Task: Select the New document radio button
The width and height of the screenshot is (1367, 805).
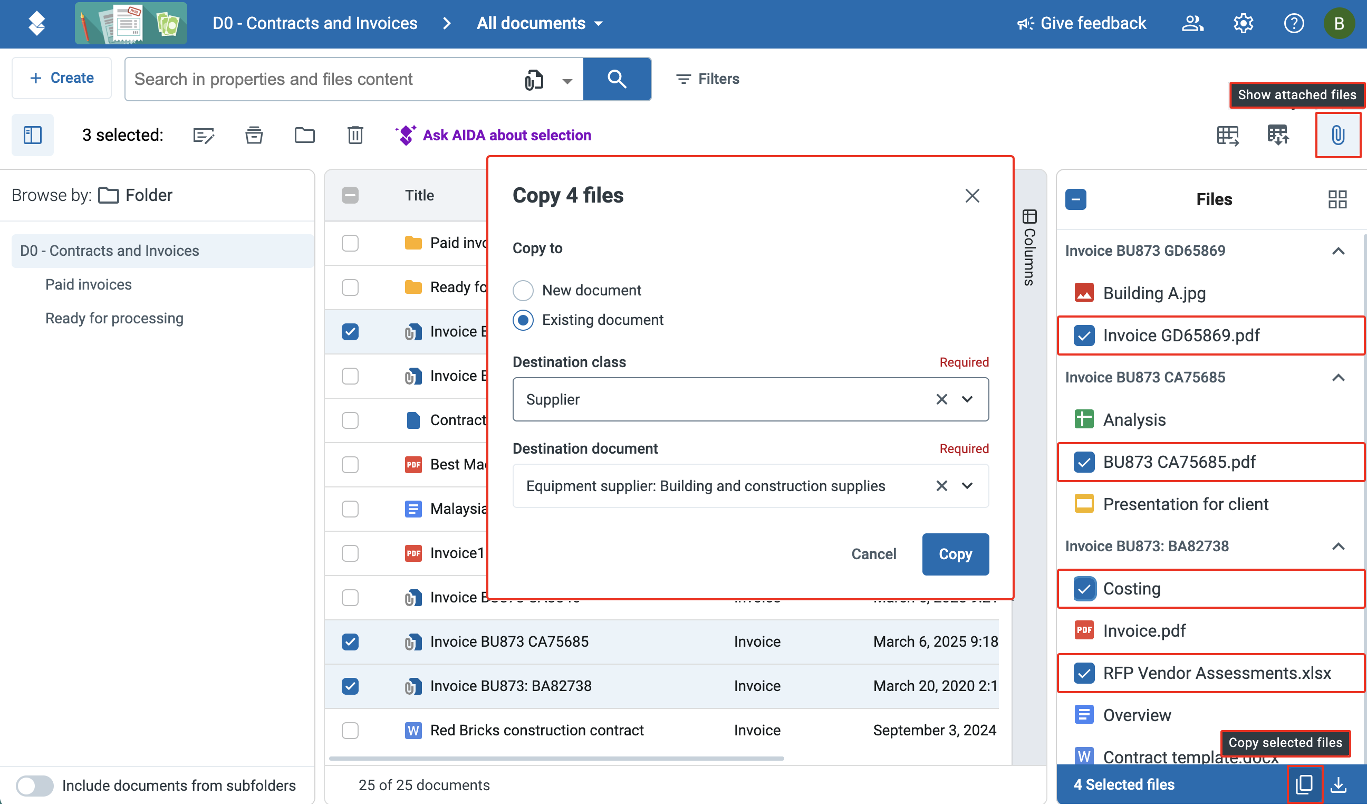Action: (523, 291)
